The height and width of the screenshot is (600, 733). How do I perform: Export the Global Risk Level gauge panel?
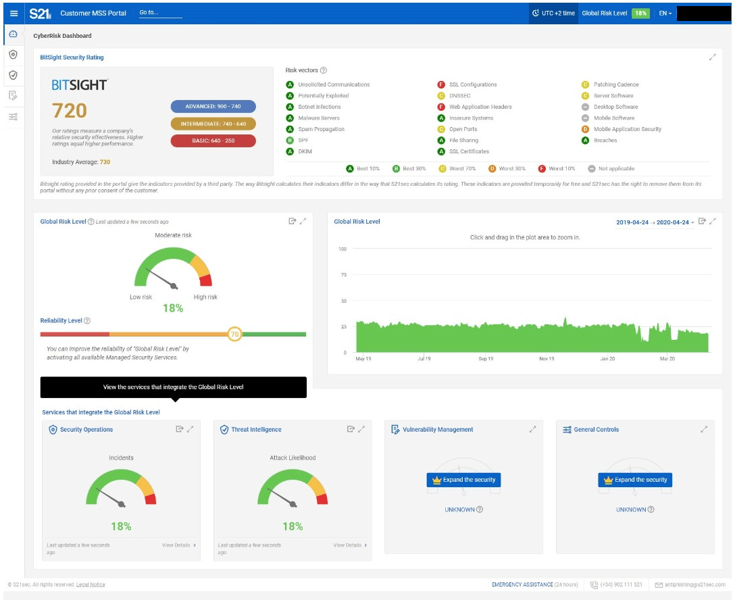tap(292, 221)
